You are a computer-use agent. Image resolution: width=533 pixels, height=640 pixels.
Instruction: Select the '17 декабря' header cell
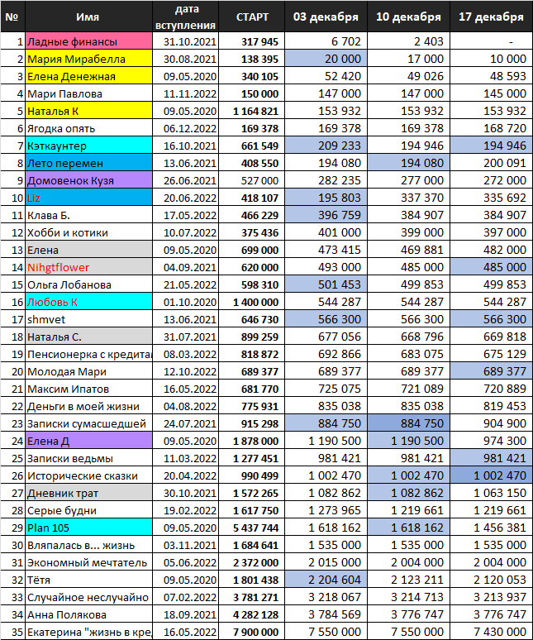tap(491, 17)
